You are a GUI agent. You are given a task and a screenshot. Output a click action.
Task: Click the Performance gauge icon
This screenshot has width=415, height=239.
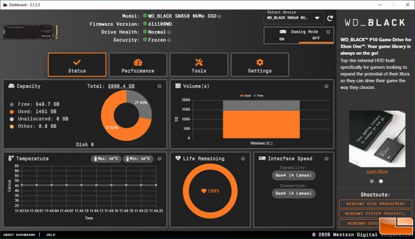138,62
